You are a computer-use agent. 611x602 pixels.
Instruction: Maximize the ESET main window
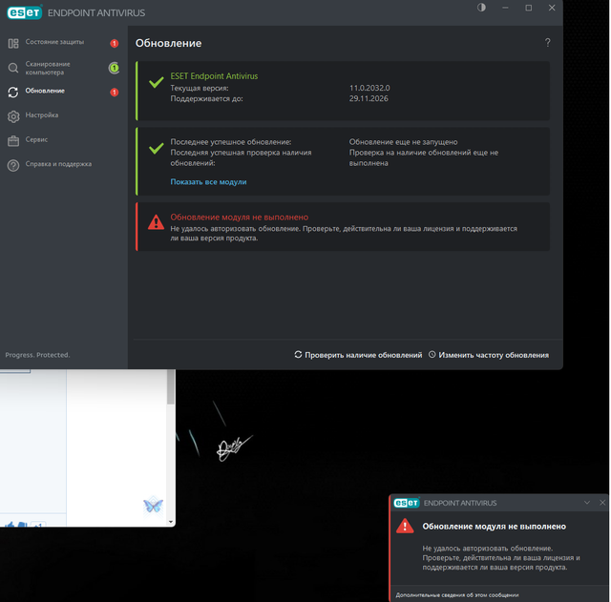[528, 8]
